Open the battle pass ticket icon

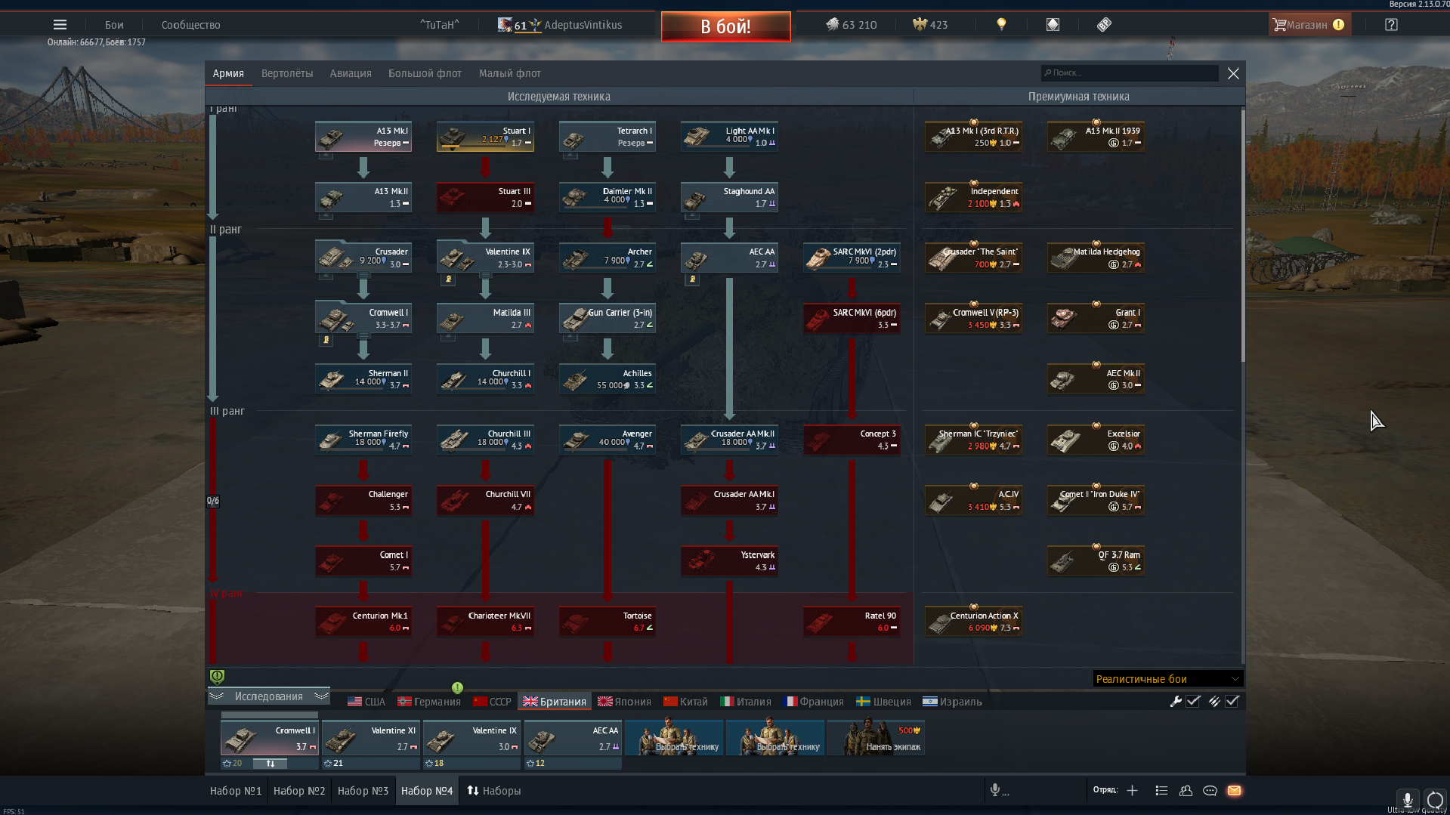point(1104,25)
